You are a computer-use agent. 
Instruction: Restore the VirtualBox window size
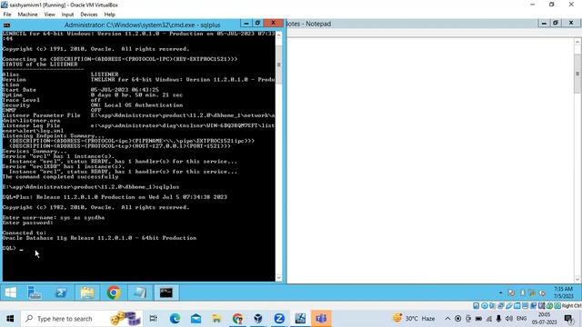pos(552,5)
